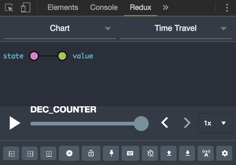This screenshot has width=236, height=165.
Task: Click the inspect element cursor icon
Action: point(9,8)
